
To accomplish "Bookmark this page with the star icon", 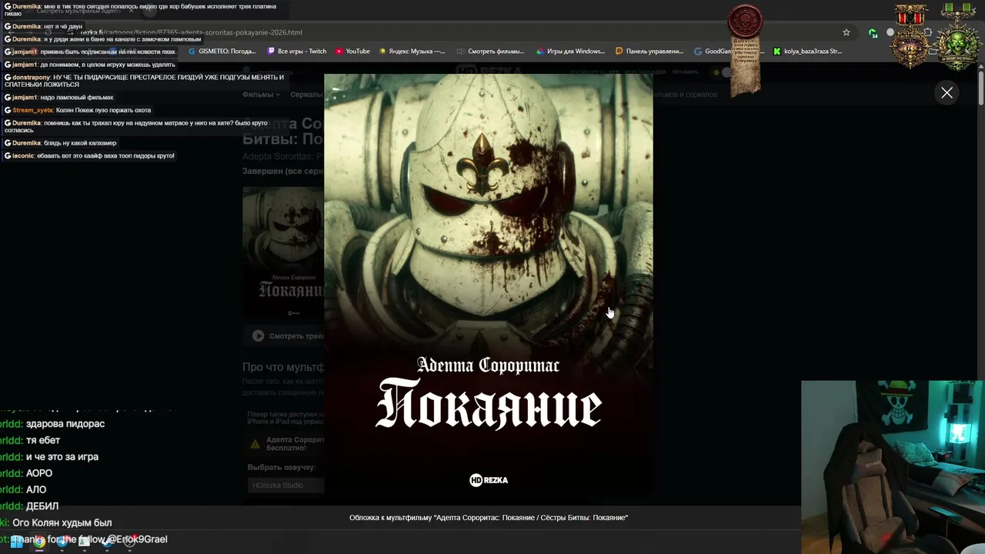I will (x=846, y=32).
